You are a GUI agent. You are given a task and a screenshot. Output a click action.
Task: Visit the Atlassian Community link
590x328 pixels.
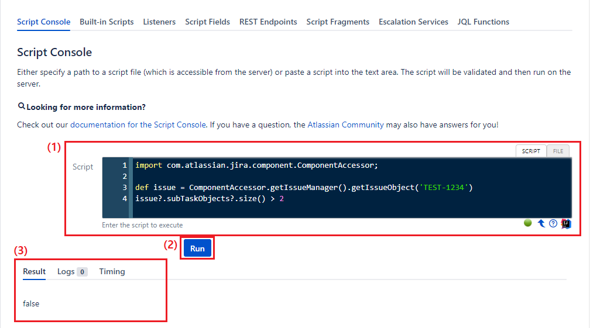coord(345,125)
